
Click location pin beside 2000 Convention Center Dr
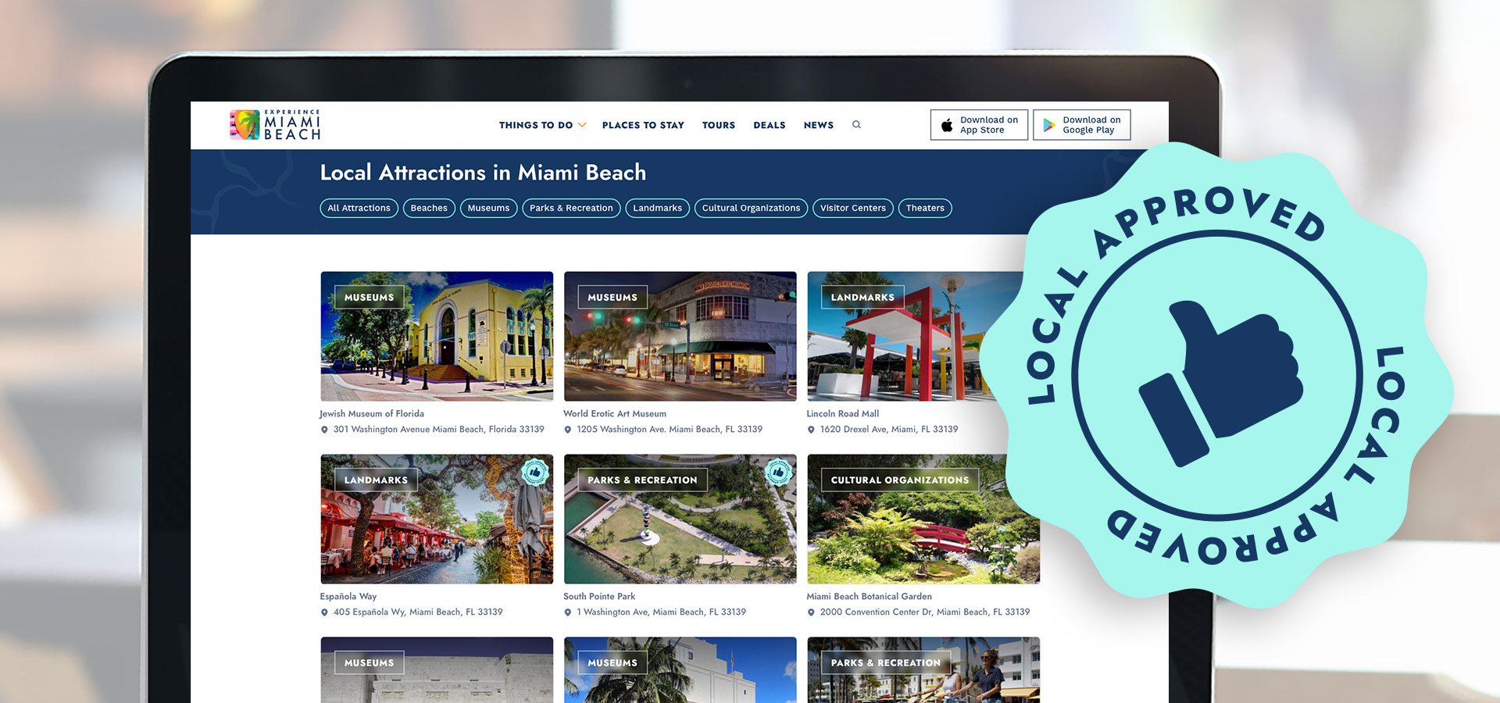(x=811, y=612)
